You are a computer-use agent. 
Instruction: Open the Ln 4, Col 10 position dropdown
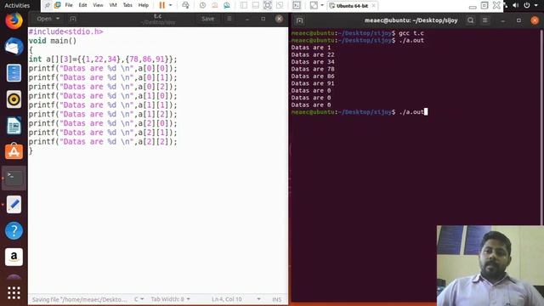coord(258,299)
